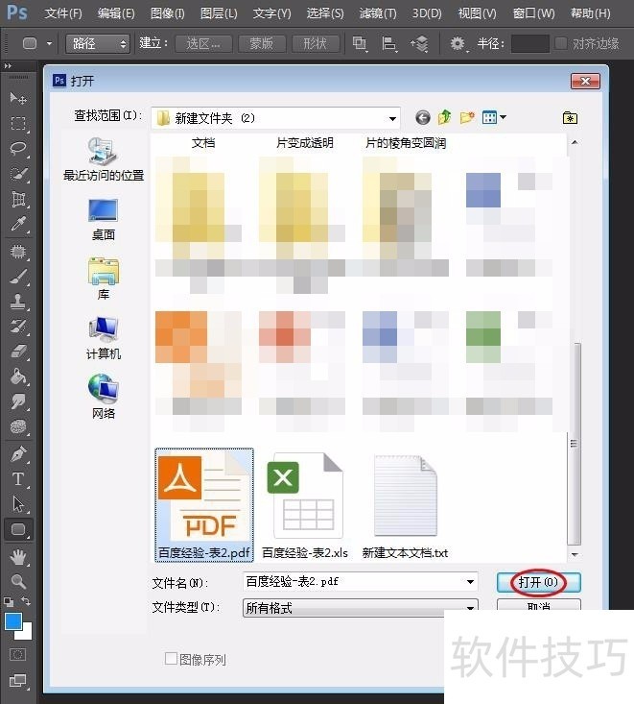Open path arrangement options
Viewport: 634px width, 704px height.
tap(419, 43)
